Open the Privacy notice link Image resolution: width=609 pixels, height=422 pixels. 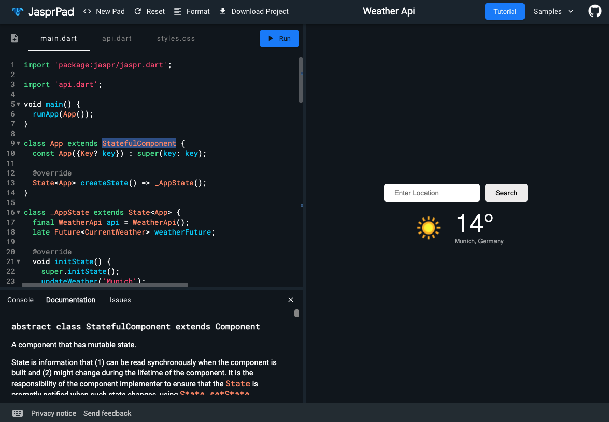click(53, 413)
